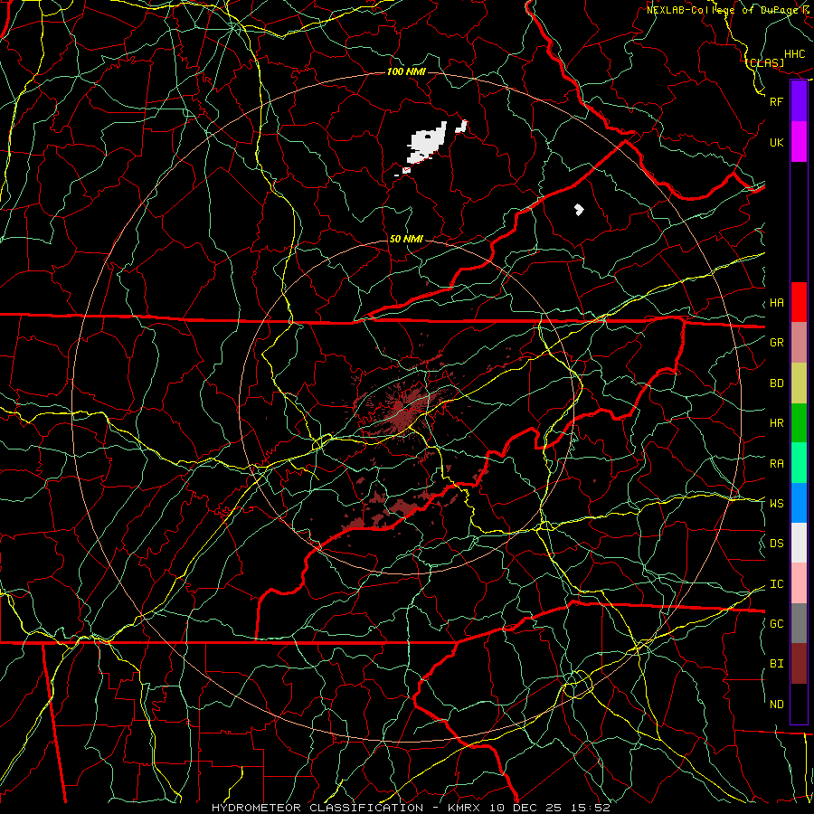Select the GR pink legend swatch

pos(799,342)
